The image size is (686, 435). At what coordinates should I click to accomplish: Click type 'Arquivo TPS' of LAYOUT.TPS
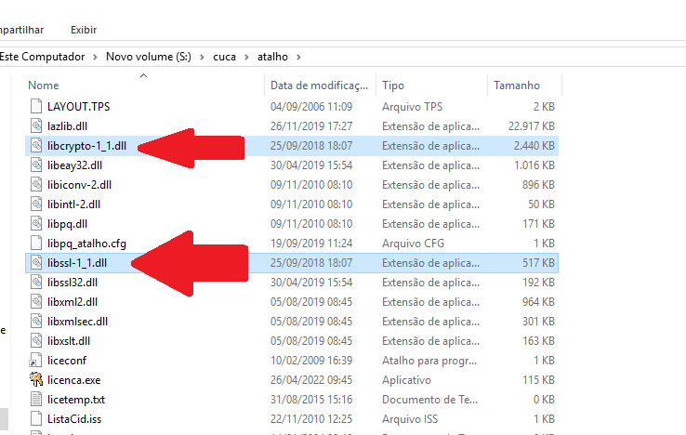point(412,107)
